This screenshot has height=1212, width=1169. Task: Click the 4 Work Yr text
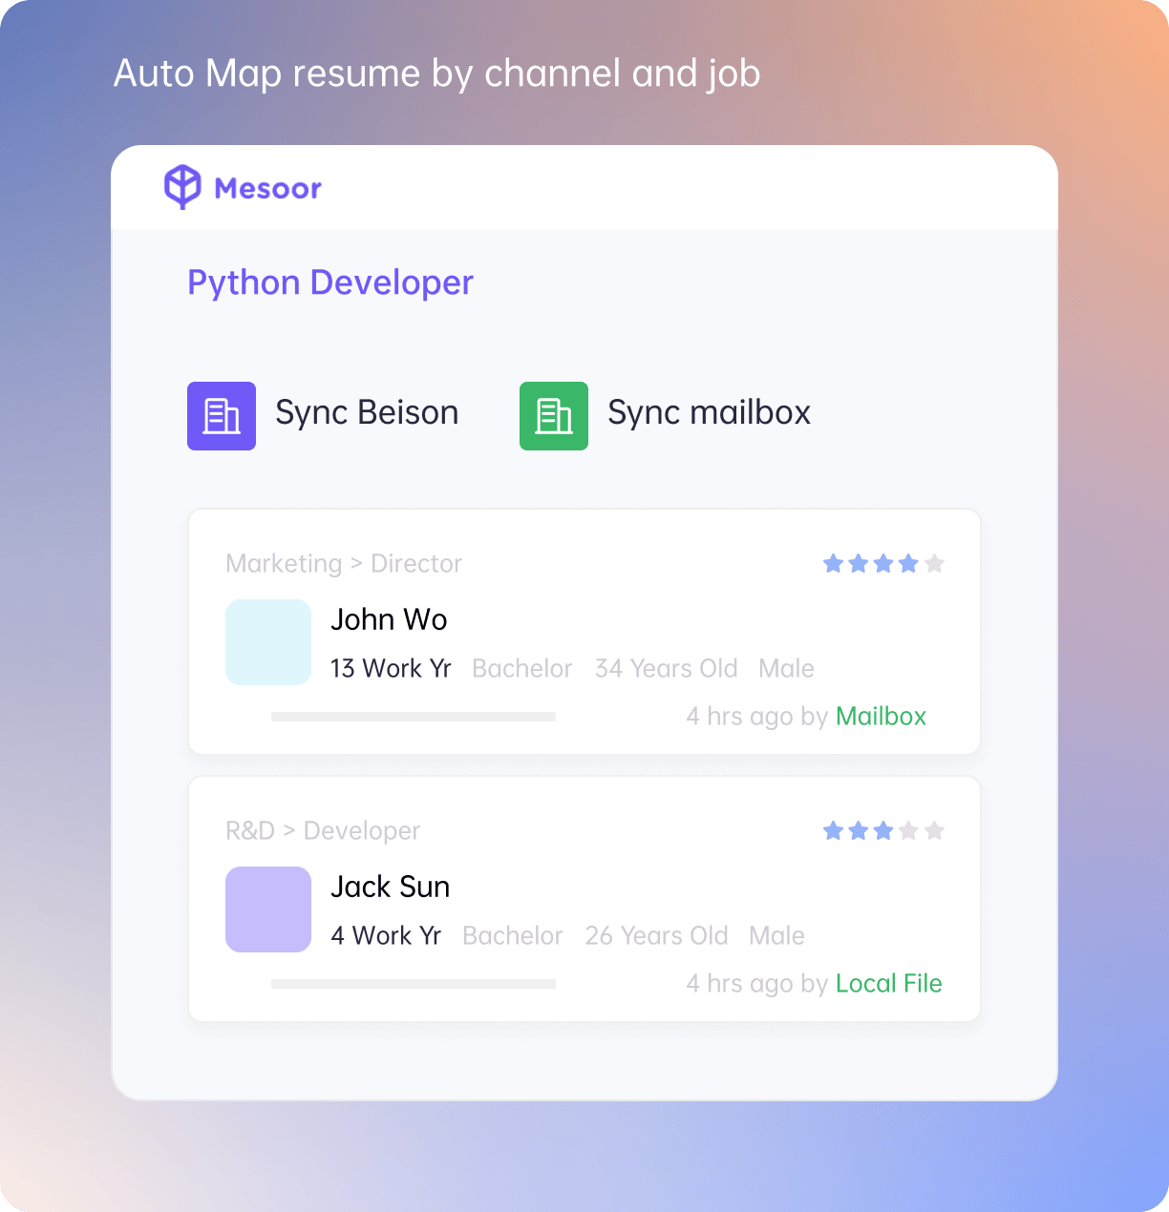coord(386,936)
